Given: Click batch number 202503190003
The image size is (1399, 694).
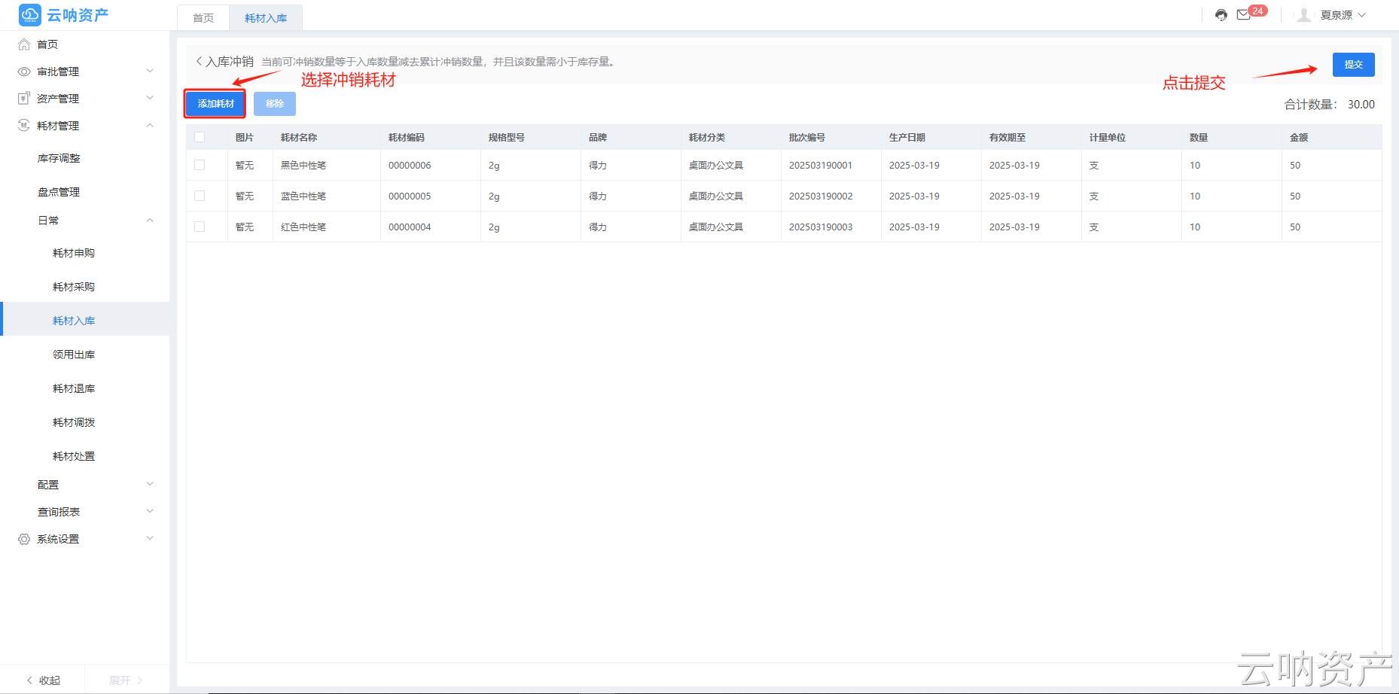Looking at the screenshot, I should coord(821,227).
